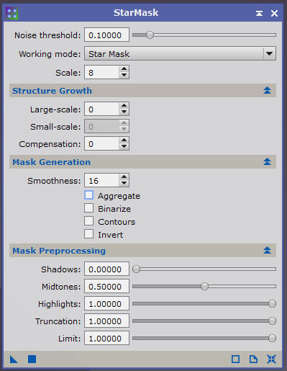The height and width of the screenshot is (371, 287).
Task: Shade the StarMask window
Action: 259,13
